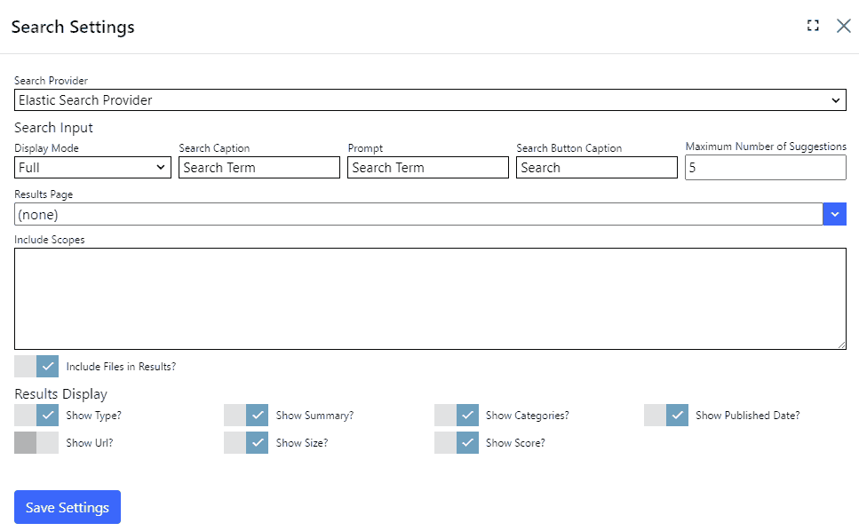The width and height of the screenshot is (859, 531).
Task: Disable the Show Type toggle
Action: pyautogui.click(x=36, y=416)
